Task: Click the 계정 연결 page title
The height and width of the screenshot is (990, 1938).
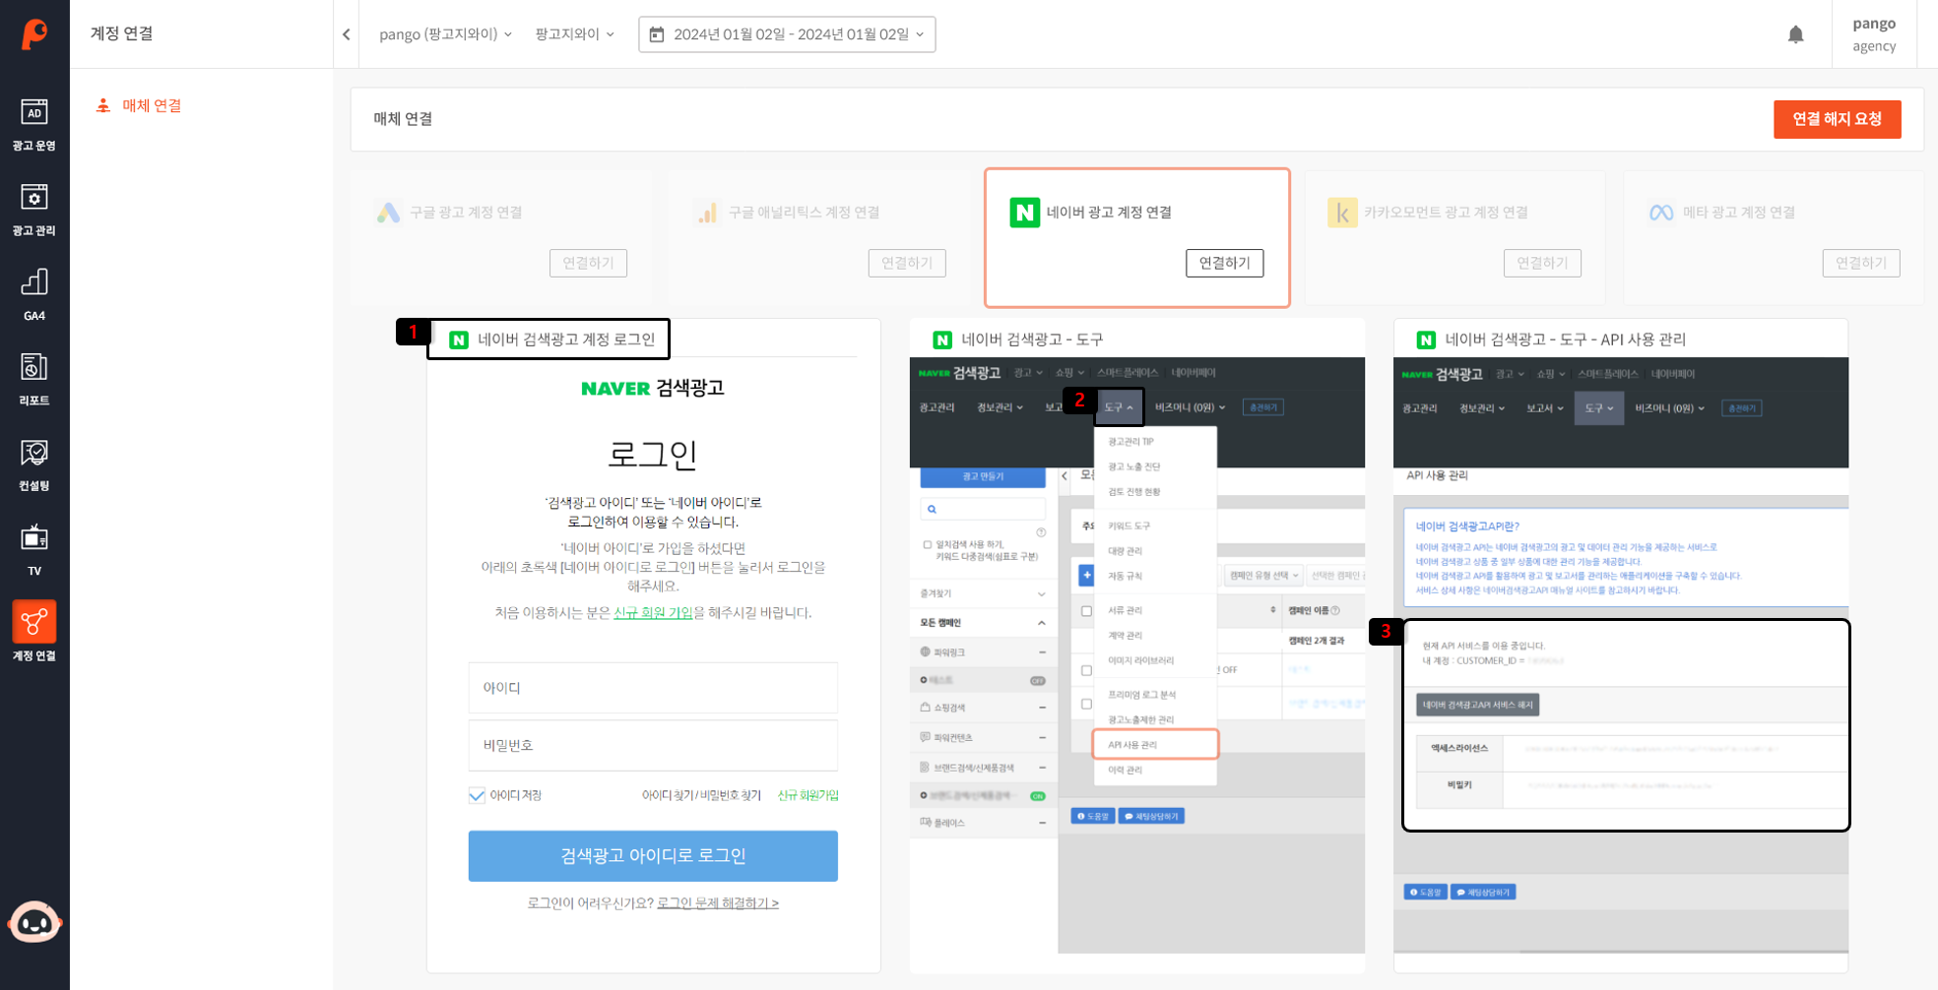Action: coord(122,33)
